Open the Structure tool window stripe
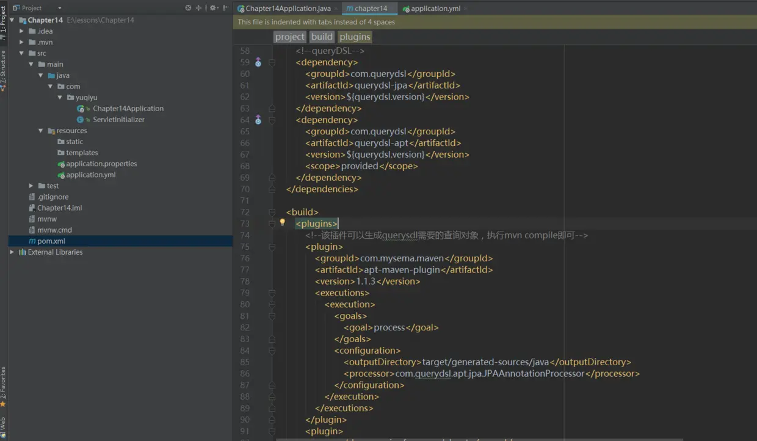Image resolution: width=757 pixels, height=441 pixels. 4,70
